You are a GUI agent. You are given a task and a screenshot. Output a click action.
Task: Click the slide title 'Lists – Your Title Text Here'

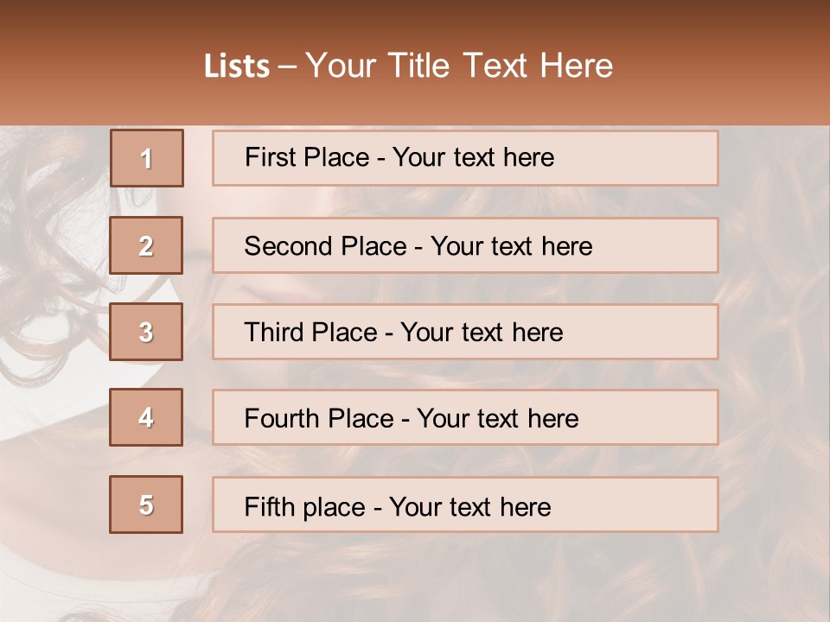[x=408, y=66]
